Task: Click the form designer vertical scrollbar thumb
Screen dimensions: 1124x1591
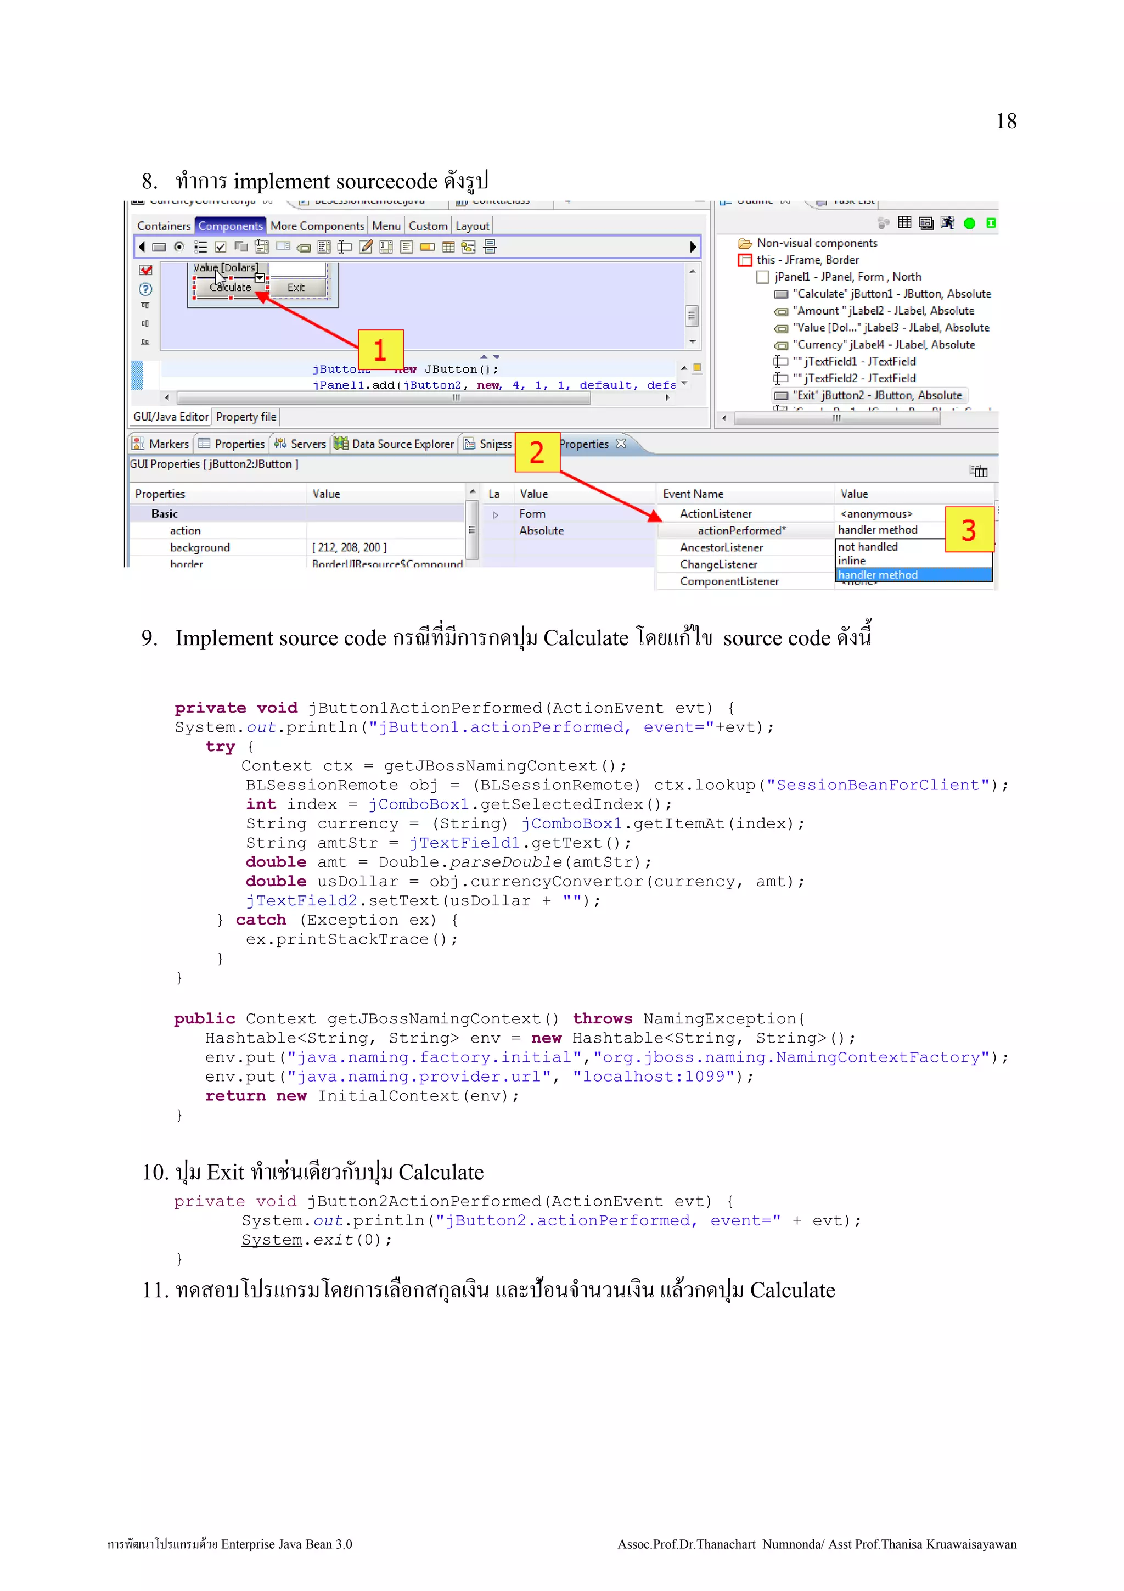Action: (x=691, y=316)
